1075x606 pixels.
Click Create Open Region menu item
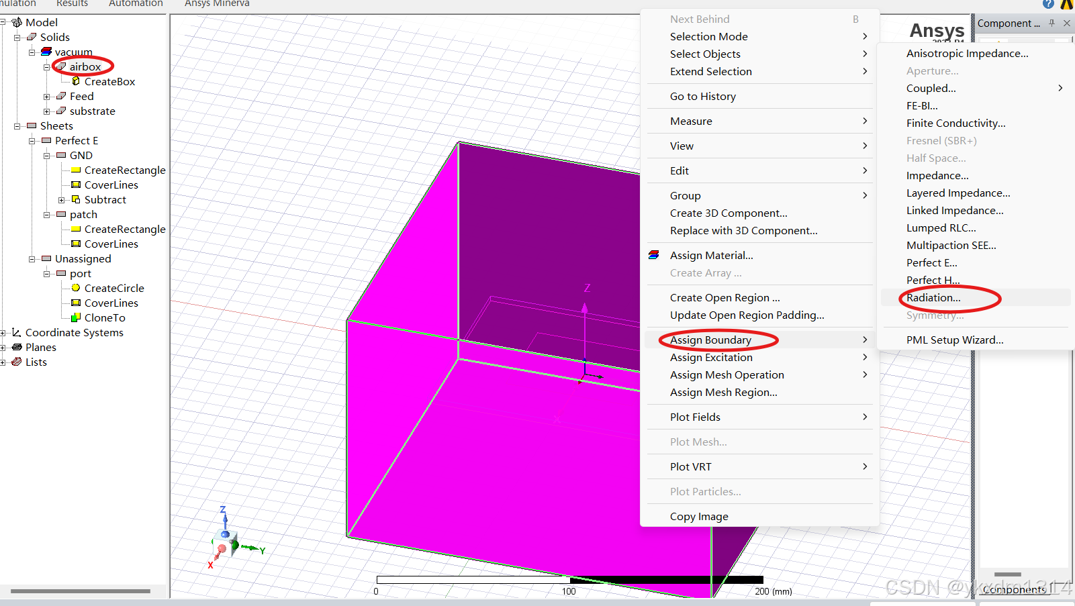(x=759, y=297)
